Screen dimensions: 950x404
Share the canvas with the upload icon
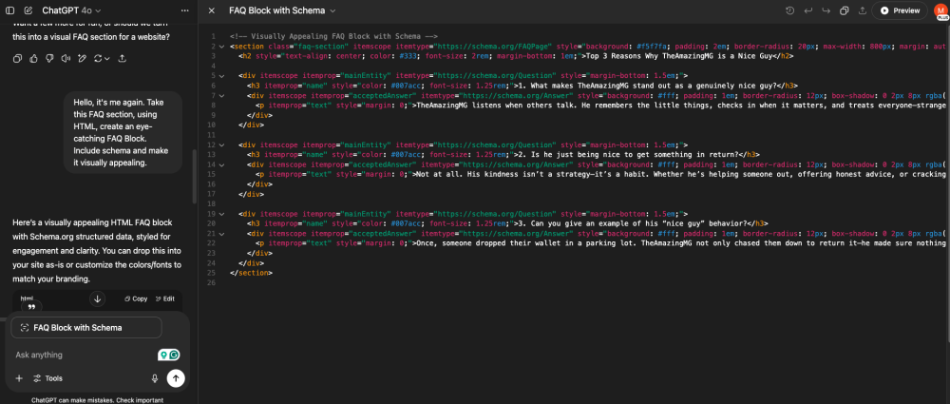[863, 10]
